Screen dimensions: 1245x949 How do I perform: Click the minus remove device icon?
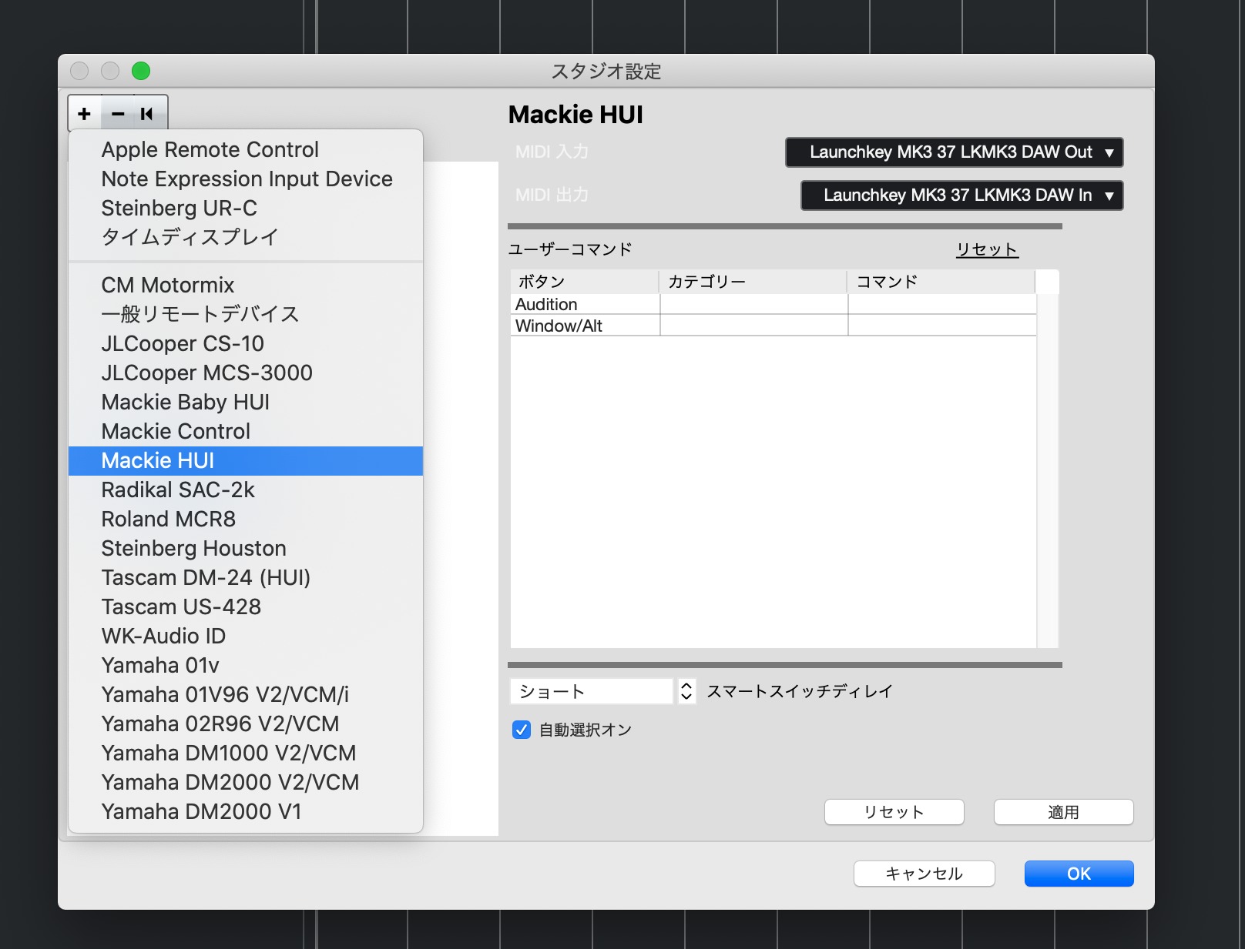pos(118,114)
